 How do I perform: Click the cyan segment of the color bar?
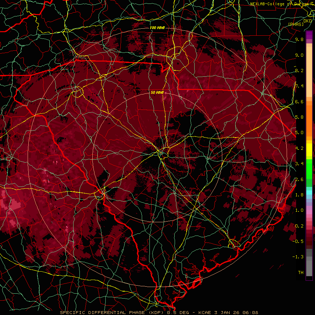309,192
